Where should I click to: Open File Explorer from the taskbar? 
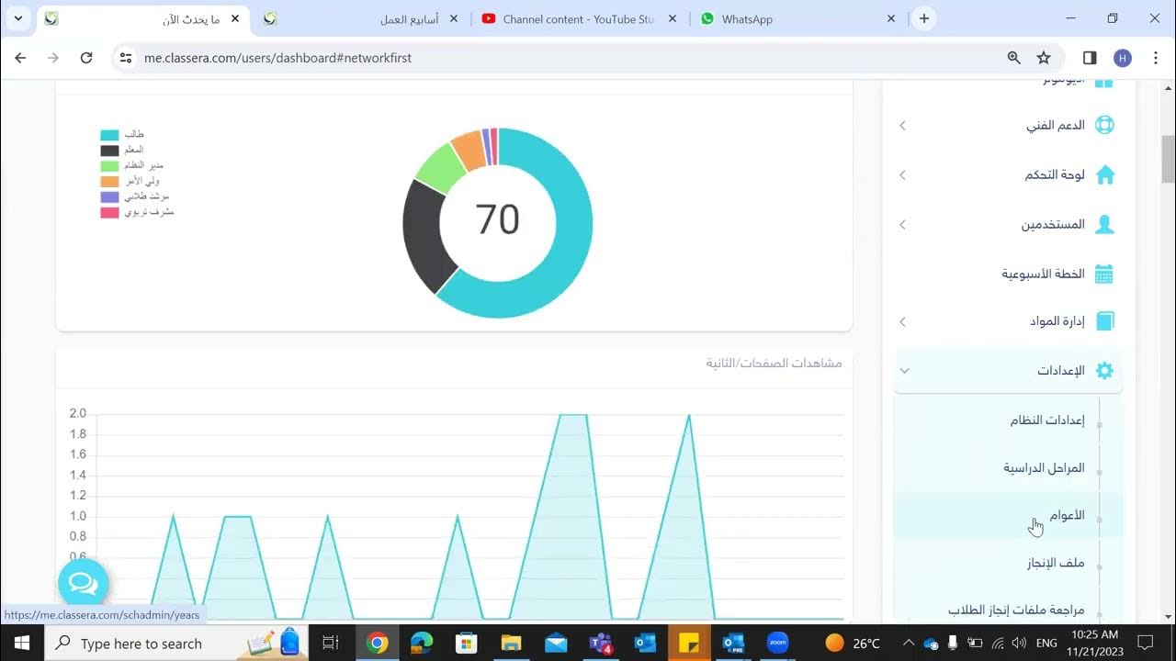coord(512,643)
